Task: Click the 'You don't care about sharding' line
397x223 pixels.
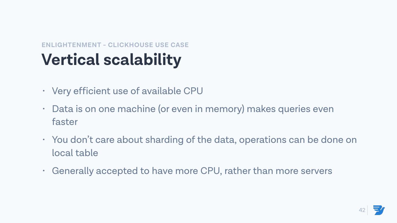Action: point(204,140)
